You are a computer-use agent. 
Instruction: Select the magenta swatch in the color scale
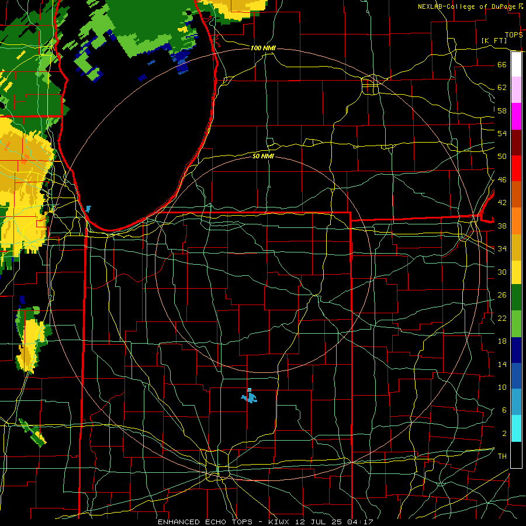pos(516,116)
